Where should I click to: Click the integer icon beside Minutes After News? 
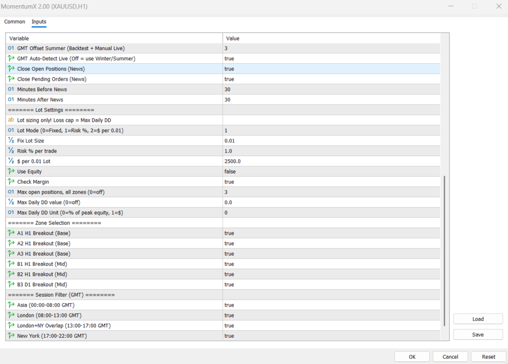tap(11, 100)
